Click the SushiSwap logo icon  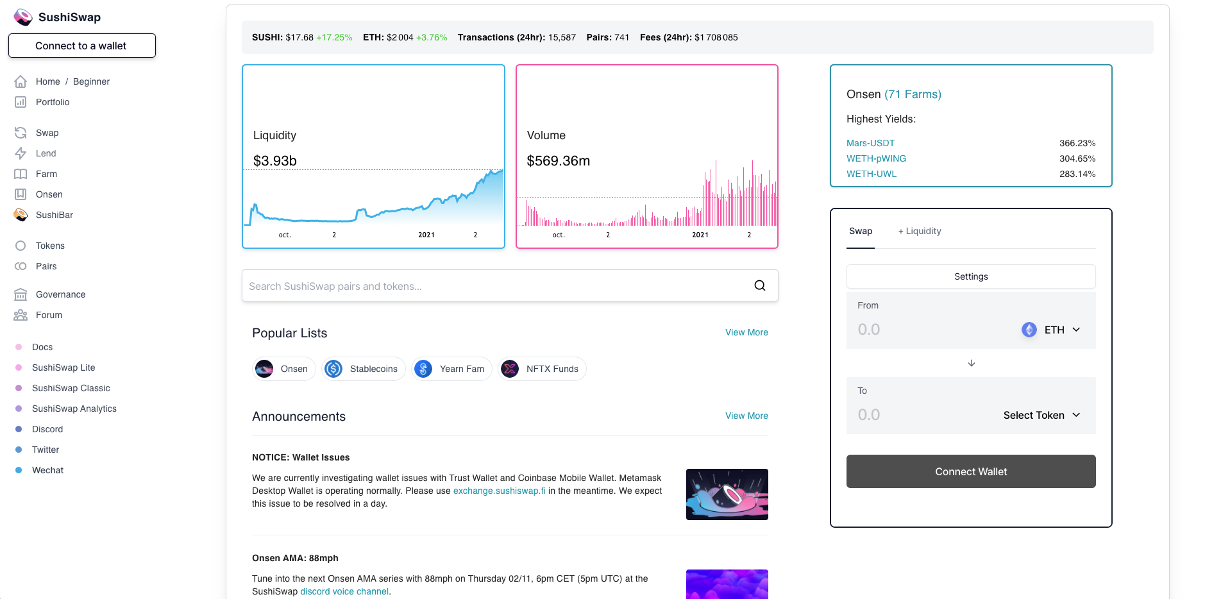(x=23, y=17)
